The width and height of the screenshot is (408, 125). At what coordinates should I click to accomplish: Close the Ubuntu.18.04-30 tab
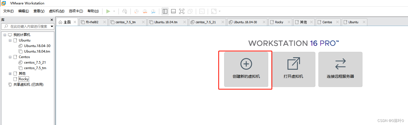pyautogui.click(x=264, y=22)
